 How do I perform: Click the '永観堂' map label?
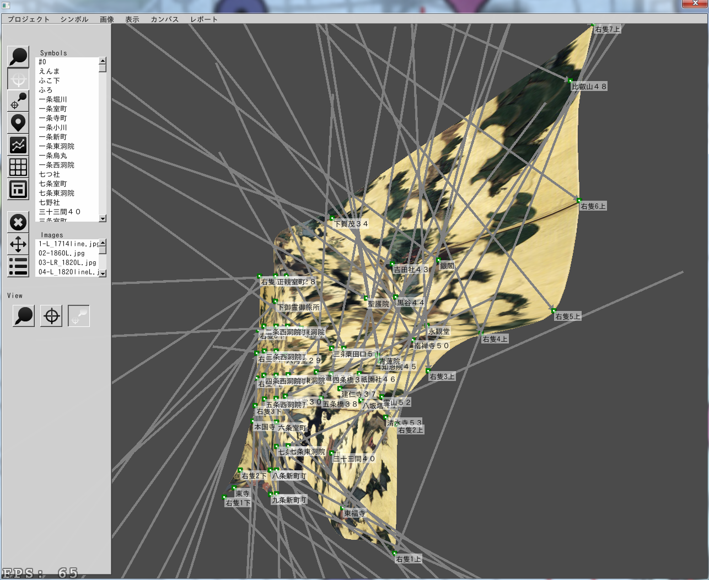click(439, 331)
